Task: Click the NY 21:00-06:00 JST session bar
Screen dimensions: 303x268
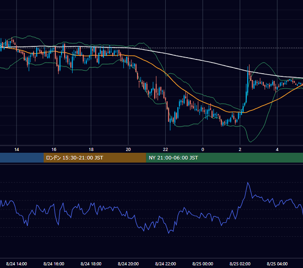Action: (x=224, y=158)
